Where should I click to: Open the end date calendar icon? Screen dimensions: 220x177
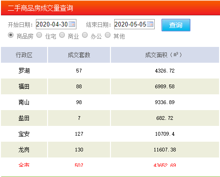150,24
